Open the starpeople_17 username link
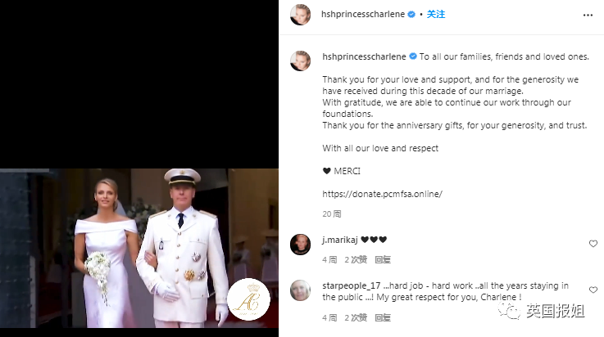Screen dimensions: 604x337 point(352,286)
